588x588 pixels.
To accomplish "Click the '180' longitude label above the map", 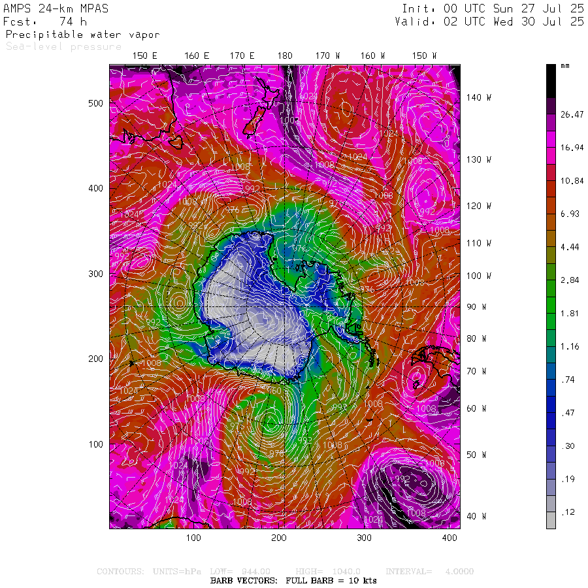I will (x=285, y=56).
